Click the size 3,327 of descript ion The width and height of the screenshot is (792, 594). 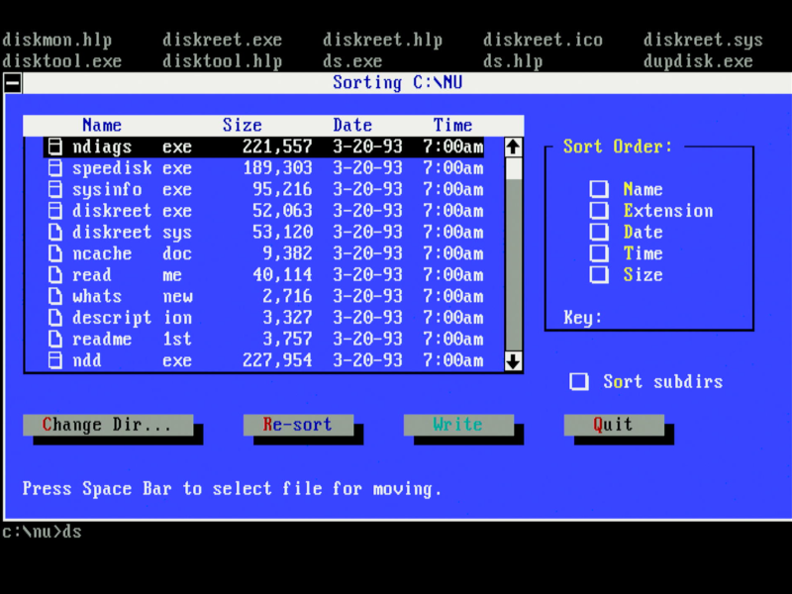pyautogui.click(x=287, y=318)
